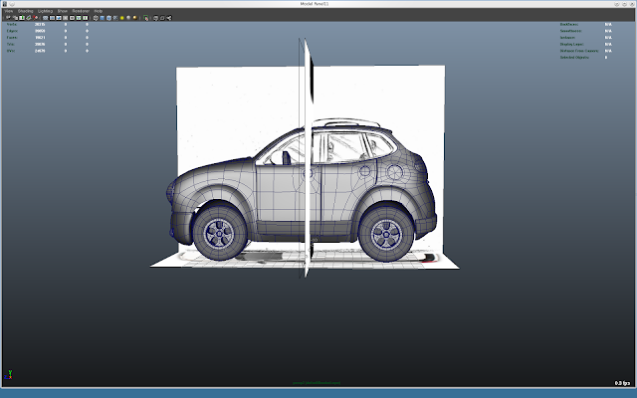Select the Smooth Shade All cube icon
637x398 pixels.
pyautogui.click(x=102, y=18)
